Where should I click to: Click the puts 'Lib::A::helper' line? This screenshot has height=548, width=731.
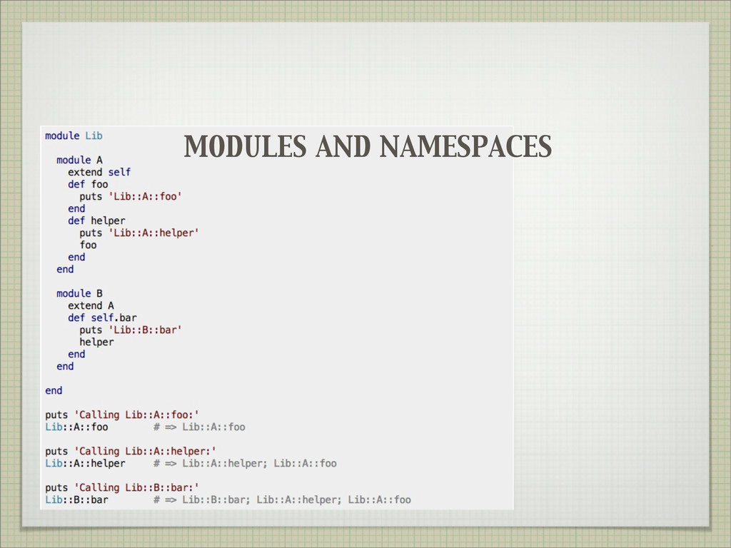point(139,233)
